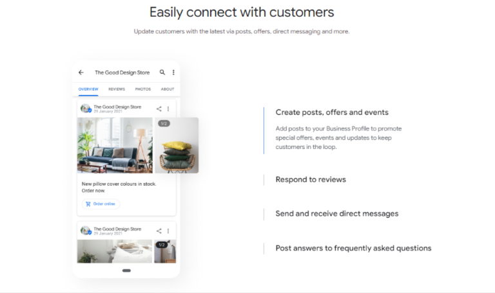Click the back arrow in the phone mockup
Viewport: 495px width, 293px height.
pyautogui.click(x=81, y=73)
